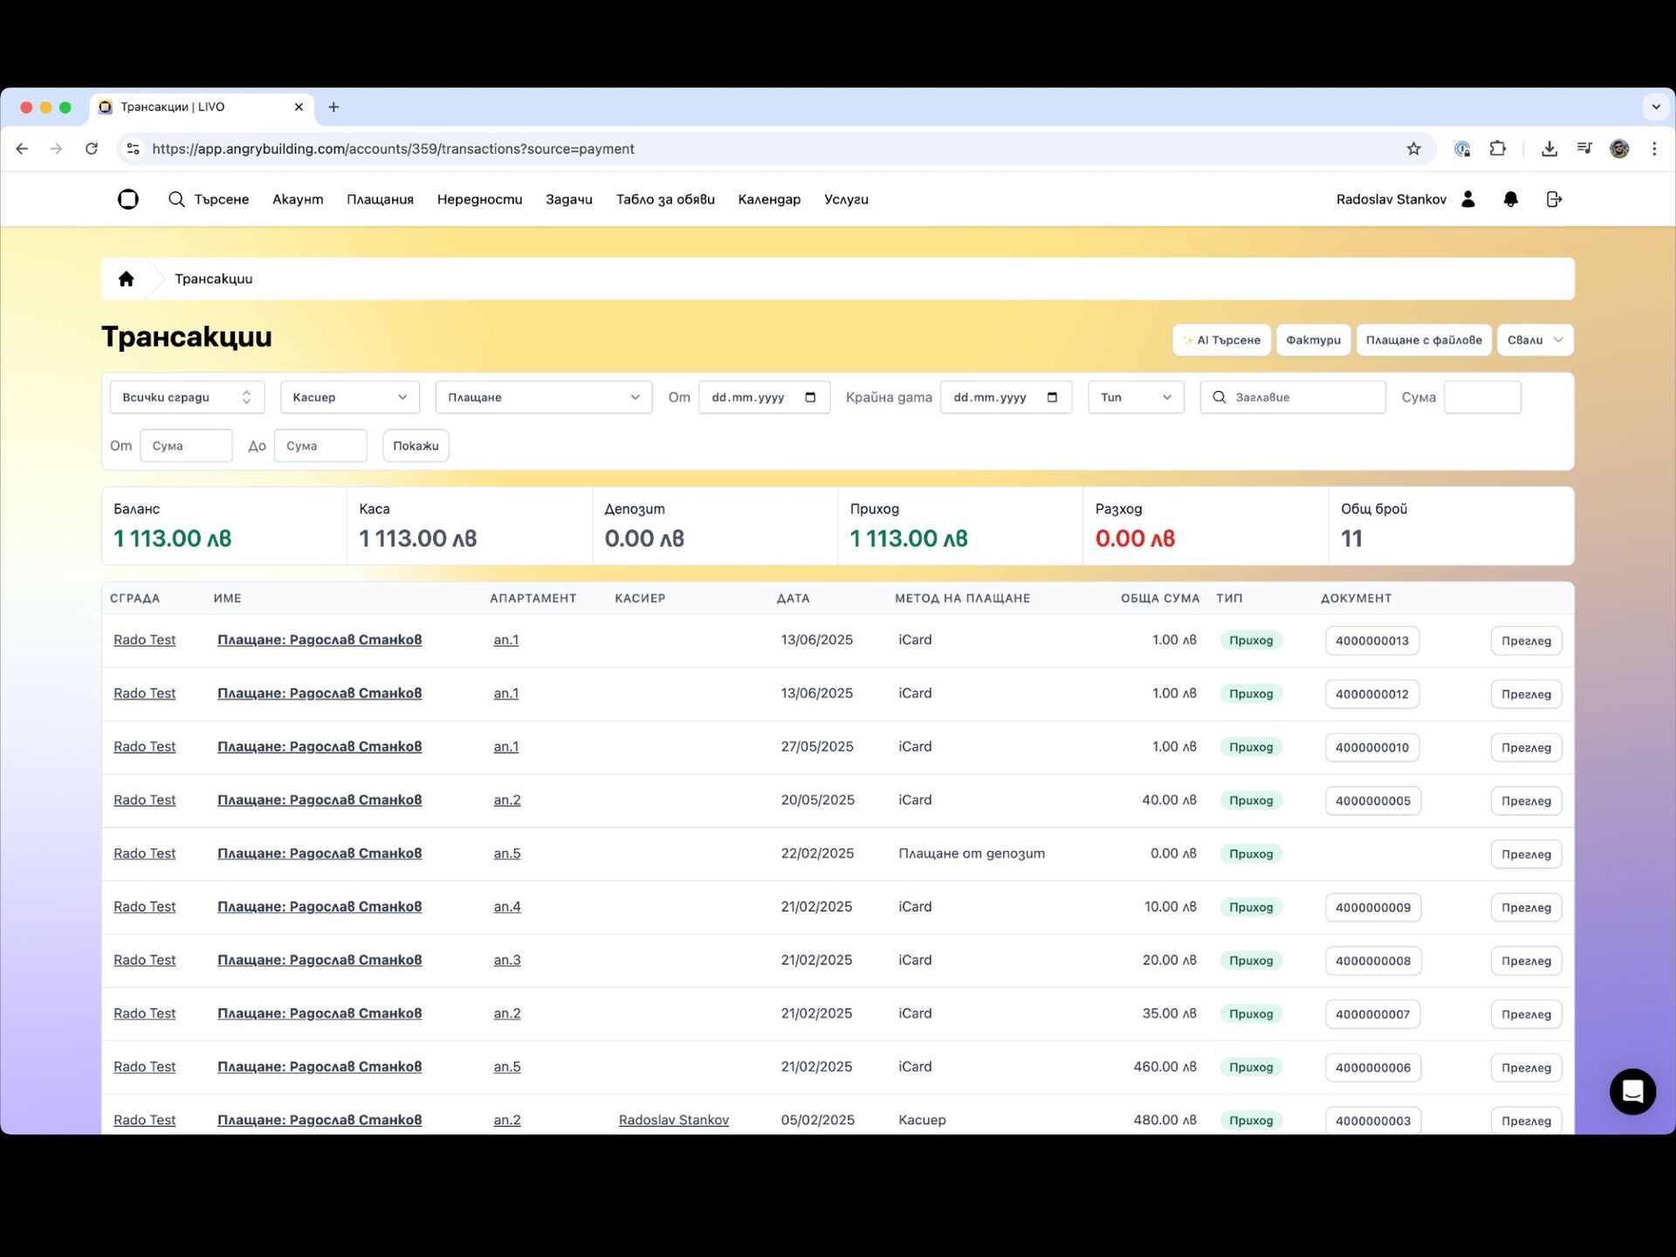
Task: Open notifications bell icon
Action: pos(1510,199)
